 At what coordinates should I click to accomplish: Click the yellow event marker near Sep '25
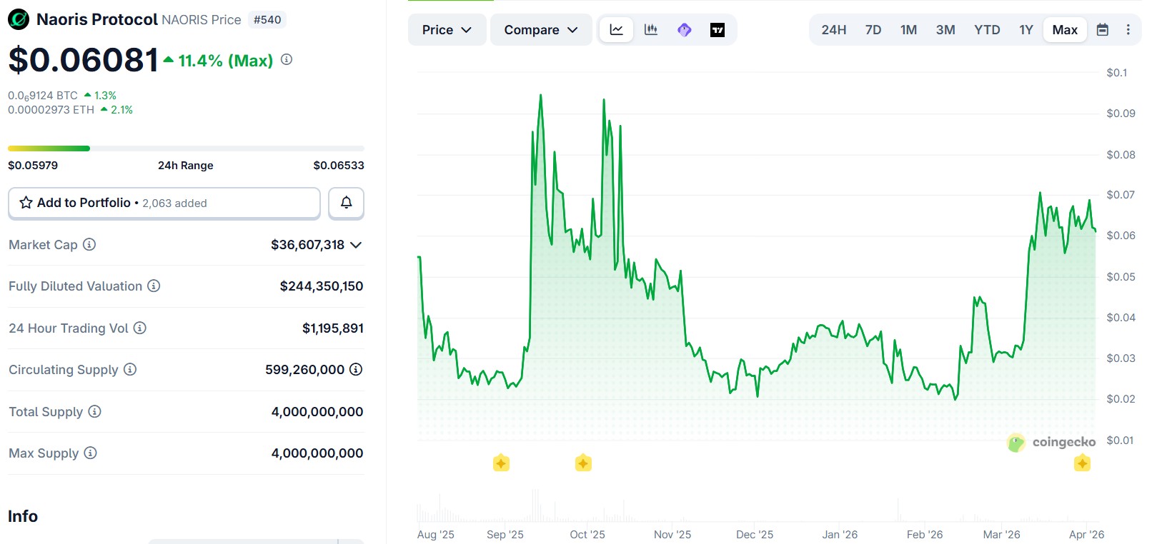coord(501,463)
